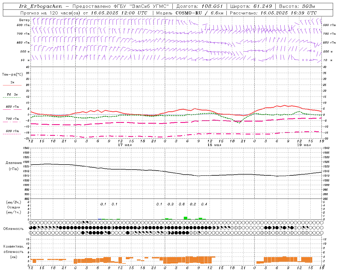Click the Конвективн. облачность panel title
The width and height of the screenshot is (337, 270).
(x=13, y=249)
